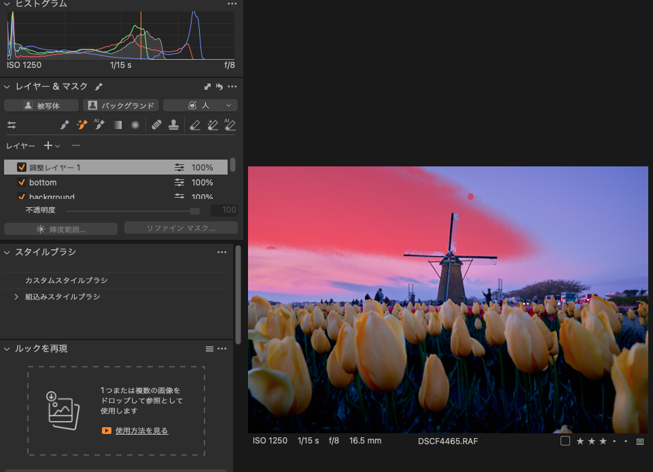Click the reset arrow in Layers & Mask

click(x=219, y=87)
